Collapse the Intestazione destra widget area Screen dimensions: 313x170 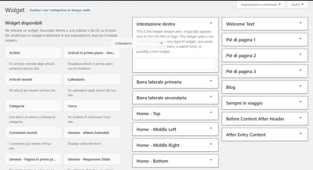211,23
